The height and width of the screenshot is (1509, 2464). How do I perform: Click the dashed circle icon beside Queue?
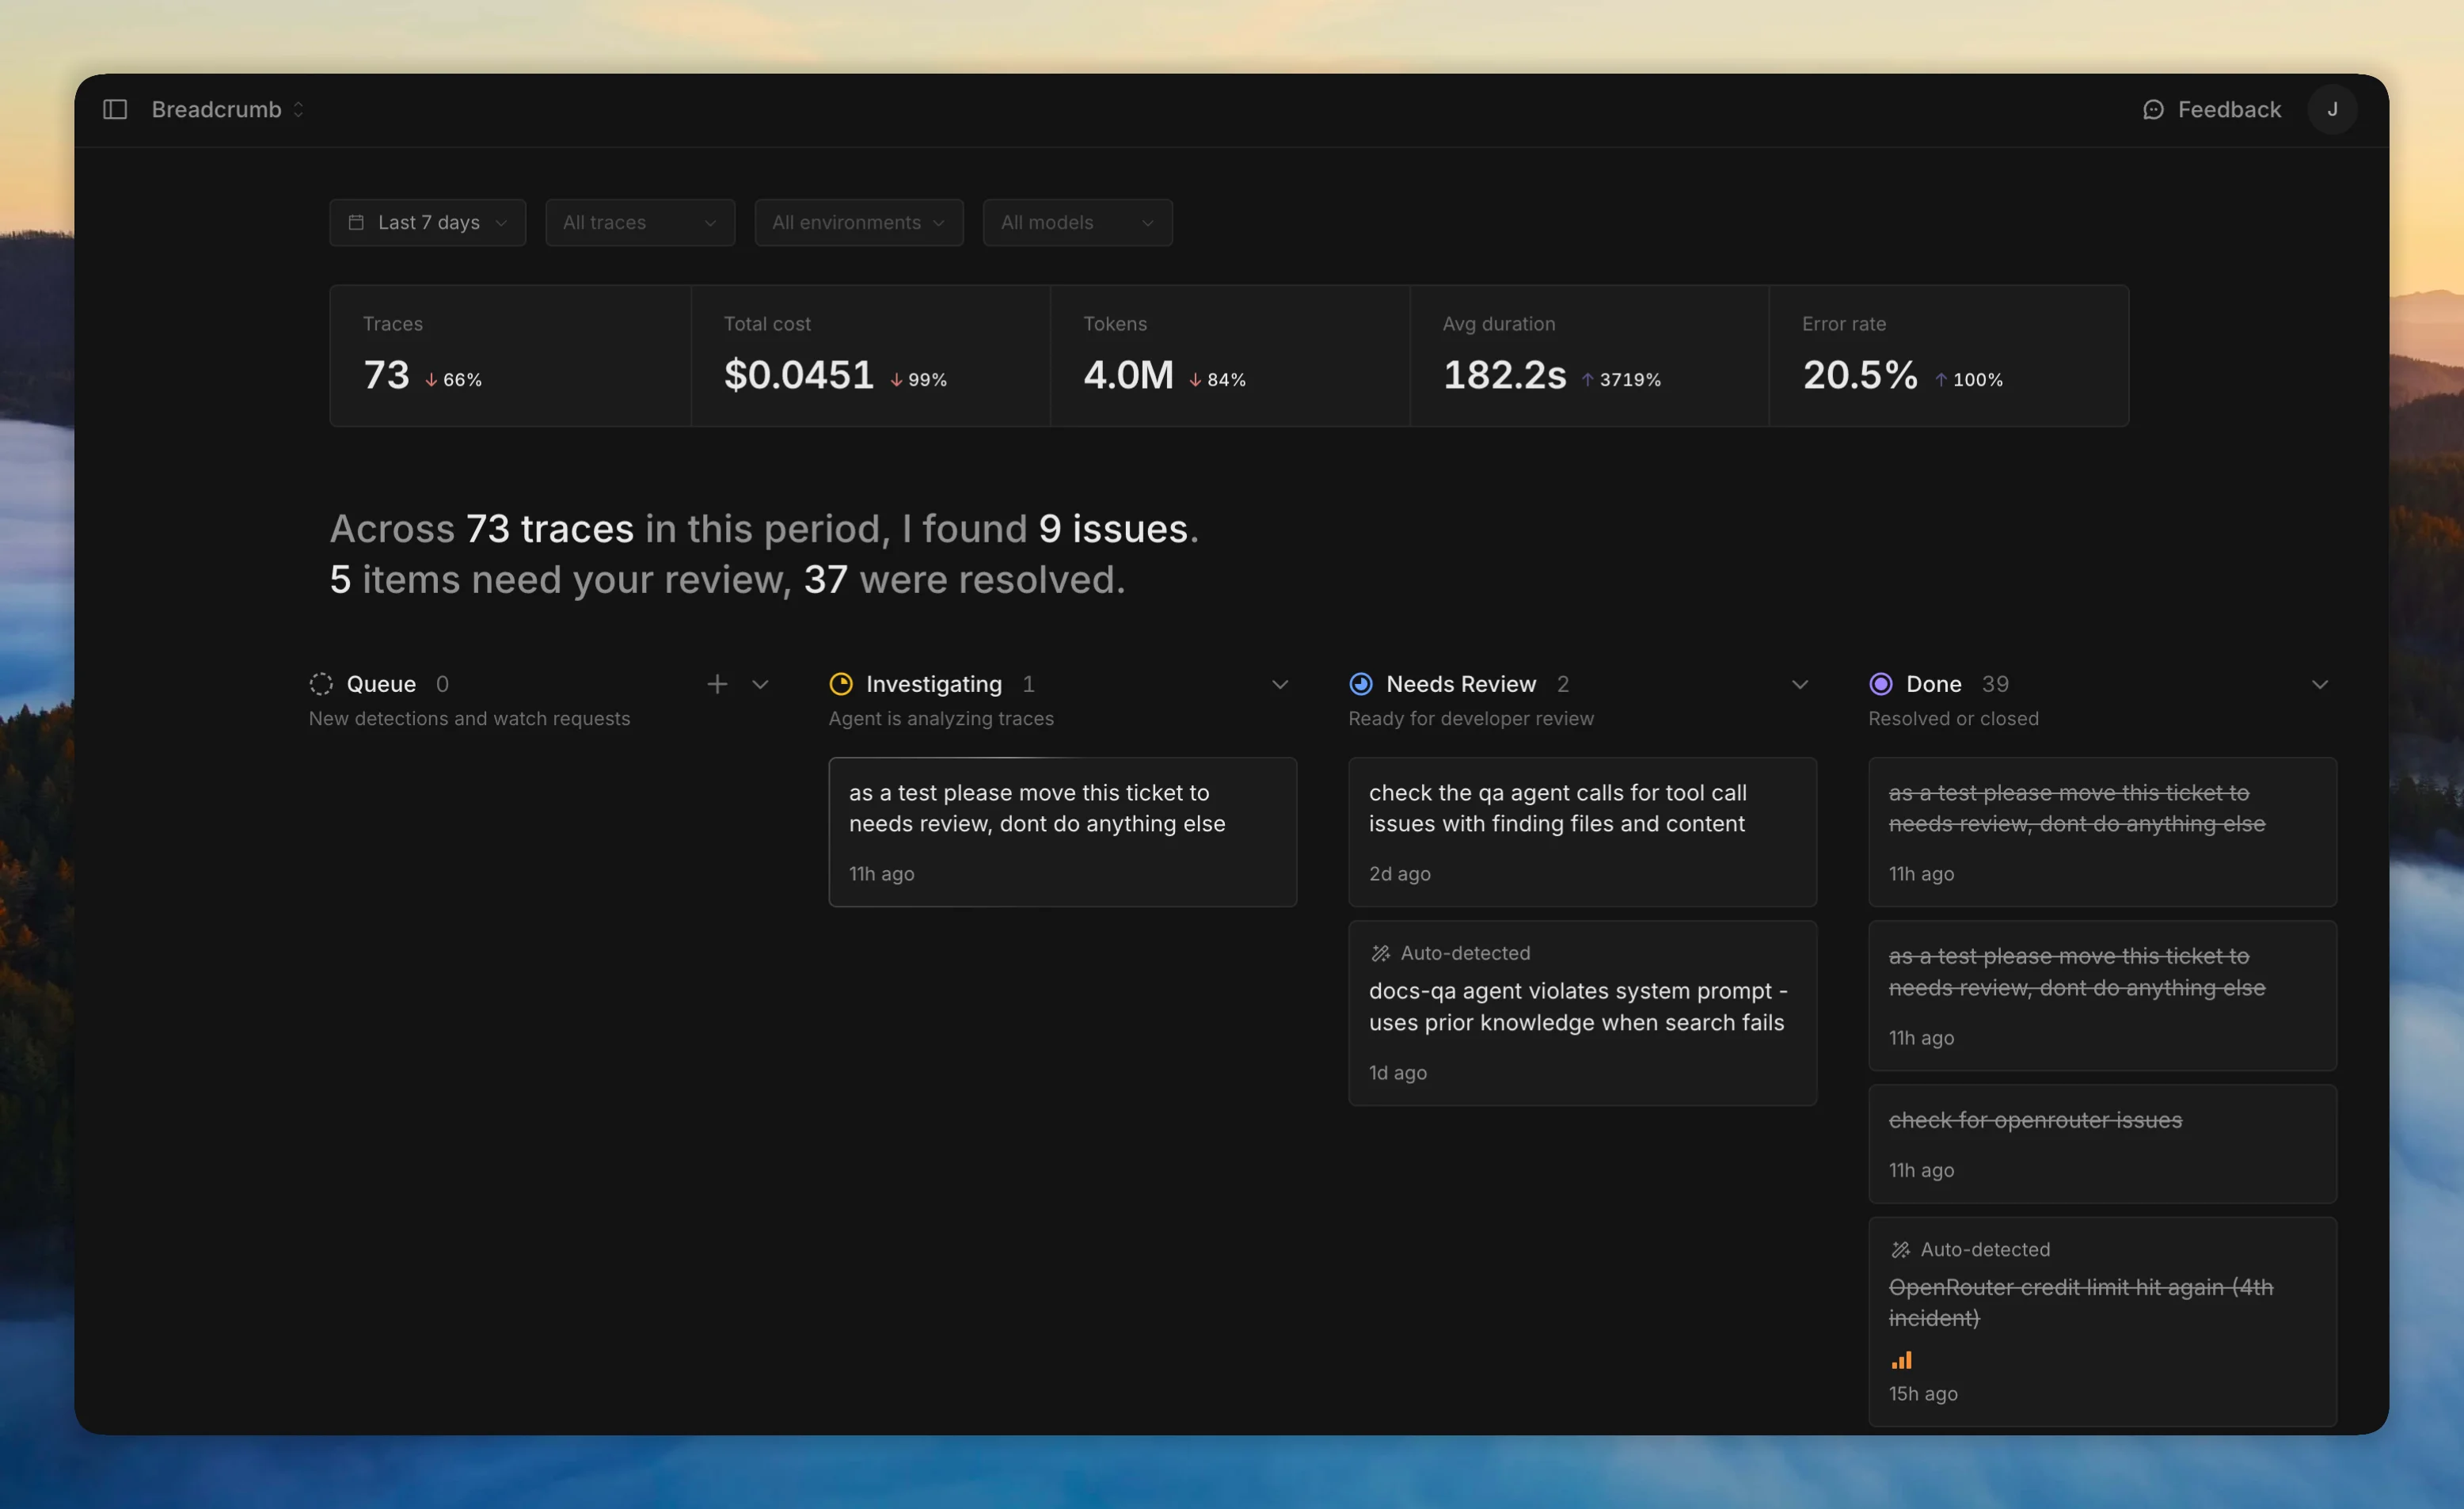[321, 684]
